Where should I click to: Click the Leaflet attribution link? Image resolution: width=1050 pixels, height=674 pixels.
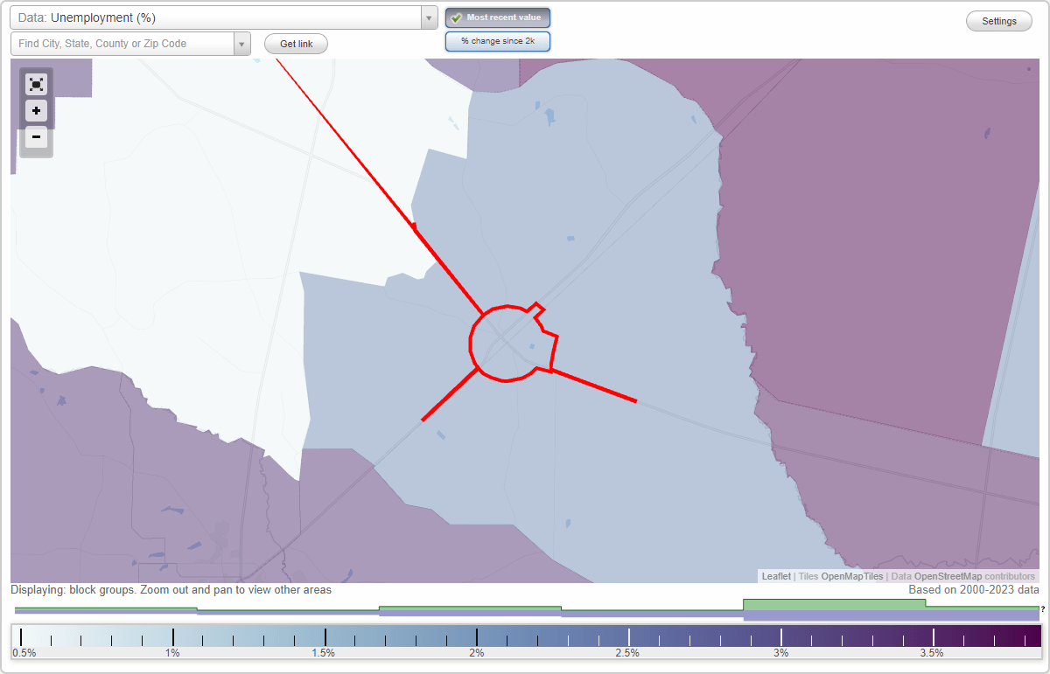coord(775,575)
